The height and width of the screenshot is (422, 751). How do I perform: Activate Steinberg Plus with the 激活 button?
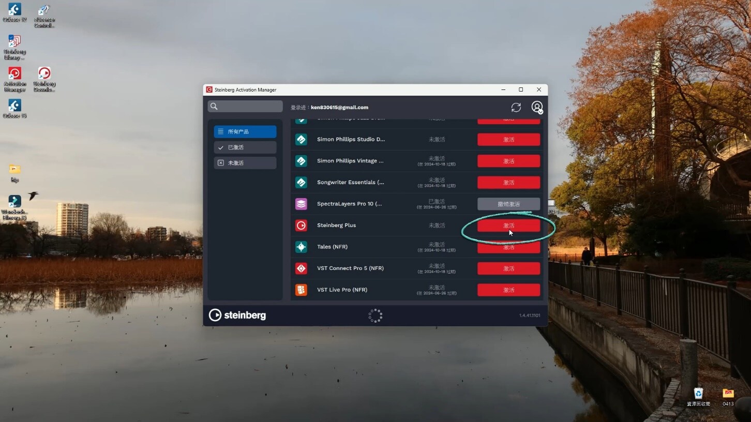point(508,225)
